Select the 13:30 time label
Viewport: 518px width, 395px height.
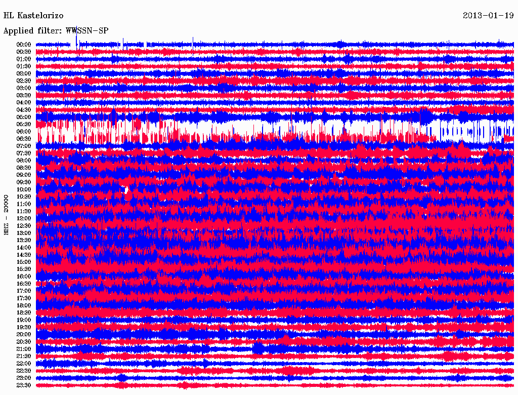click(x=24, y=241)
